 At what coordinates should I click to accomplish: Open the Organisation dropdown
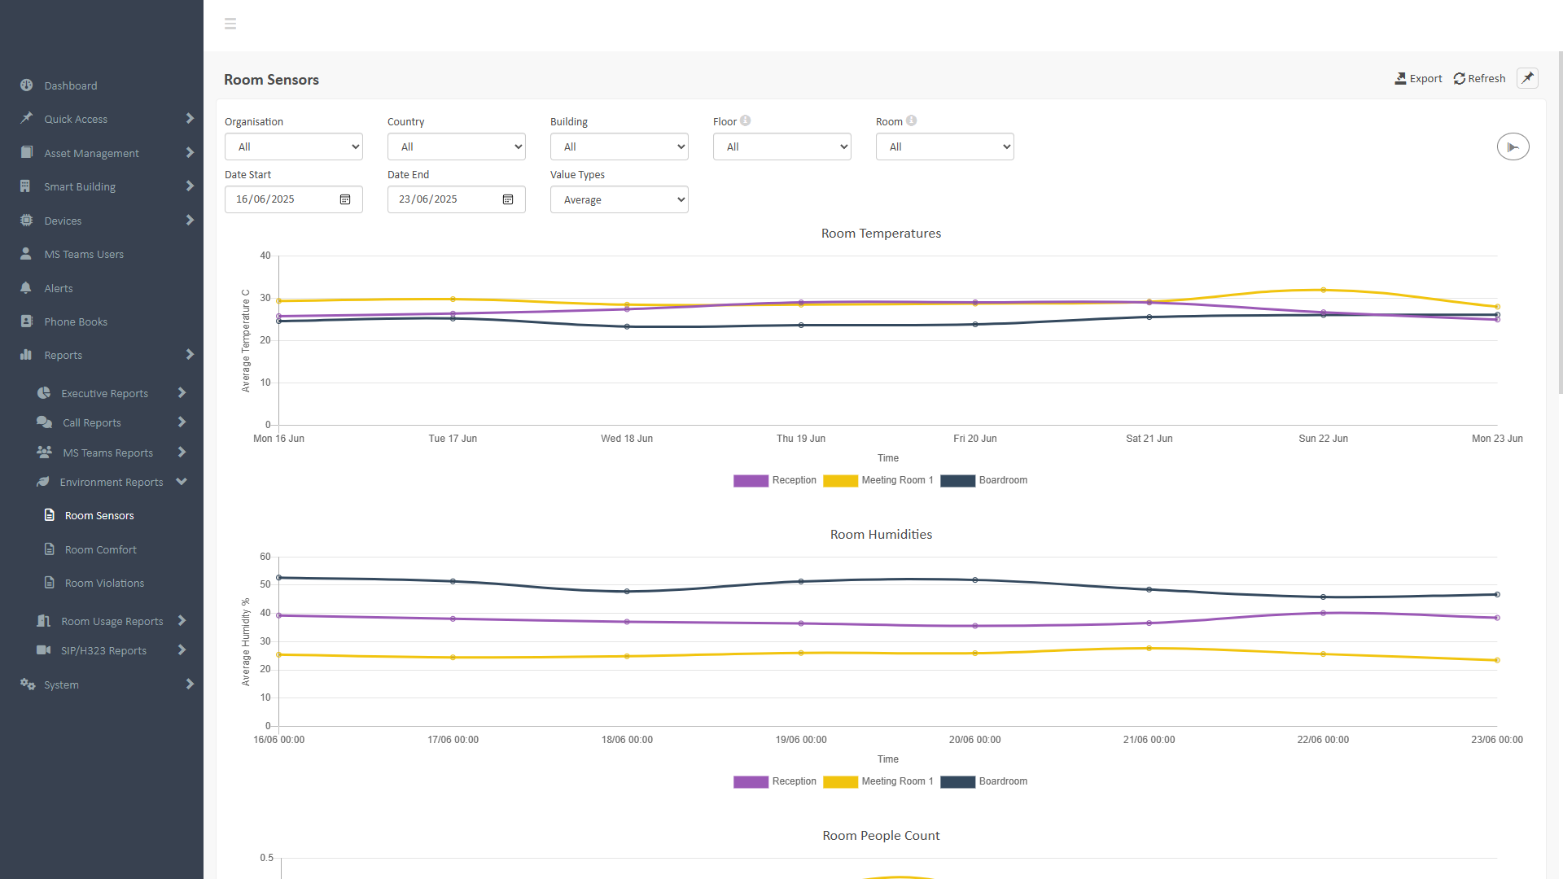pos(293,146)
